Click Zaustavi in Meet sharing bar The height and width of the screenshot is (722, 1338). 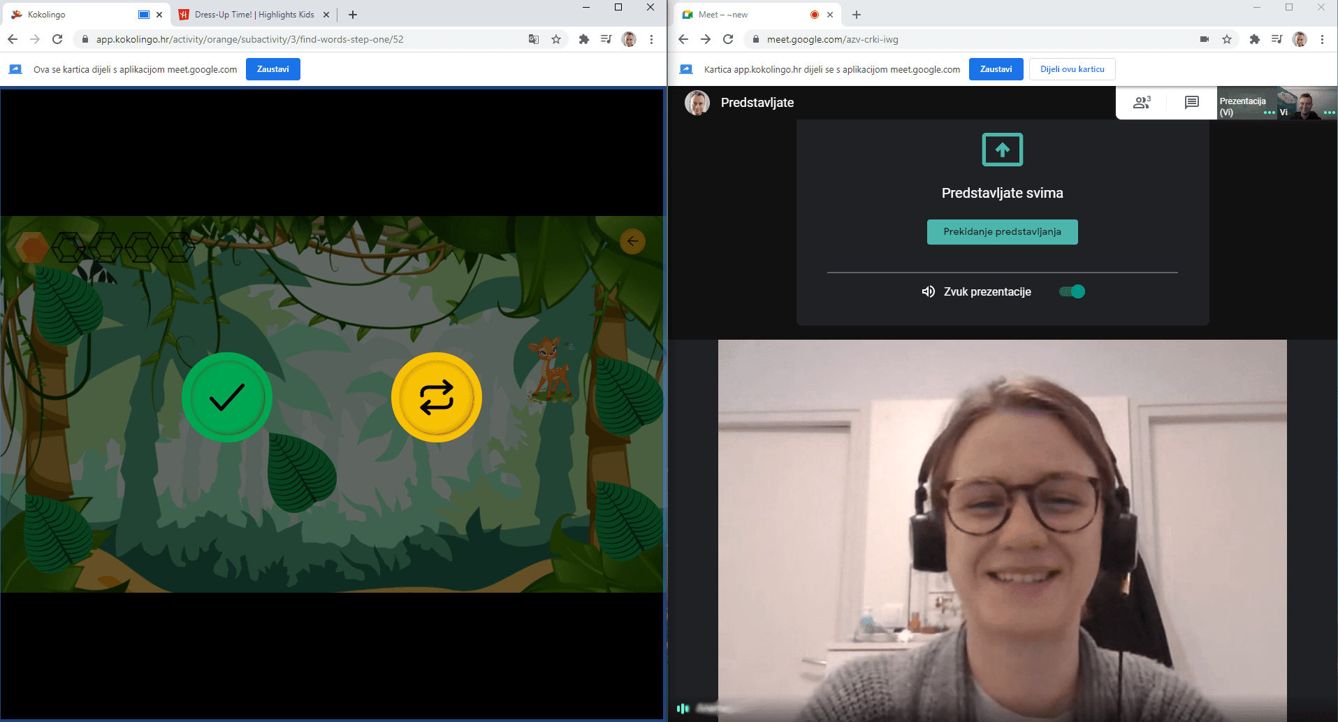(996, 69)
